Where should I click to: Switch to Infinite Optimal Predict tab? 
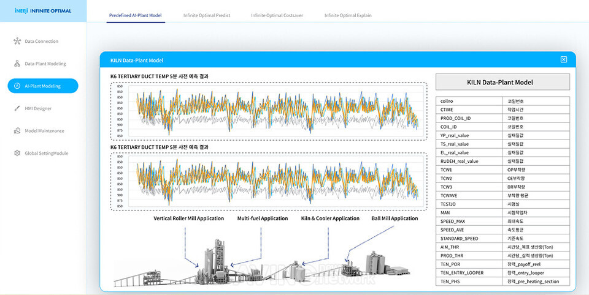tap(207, 15)
